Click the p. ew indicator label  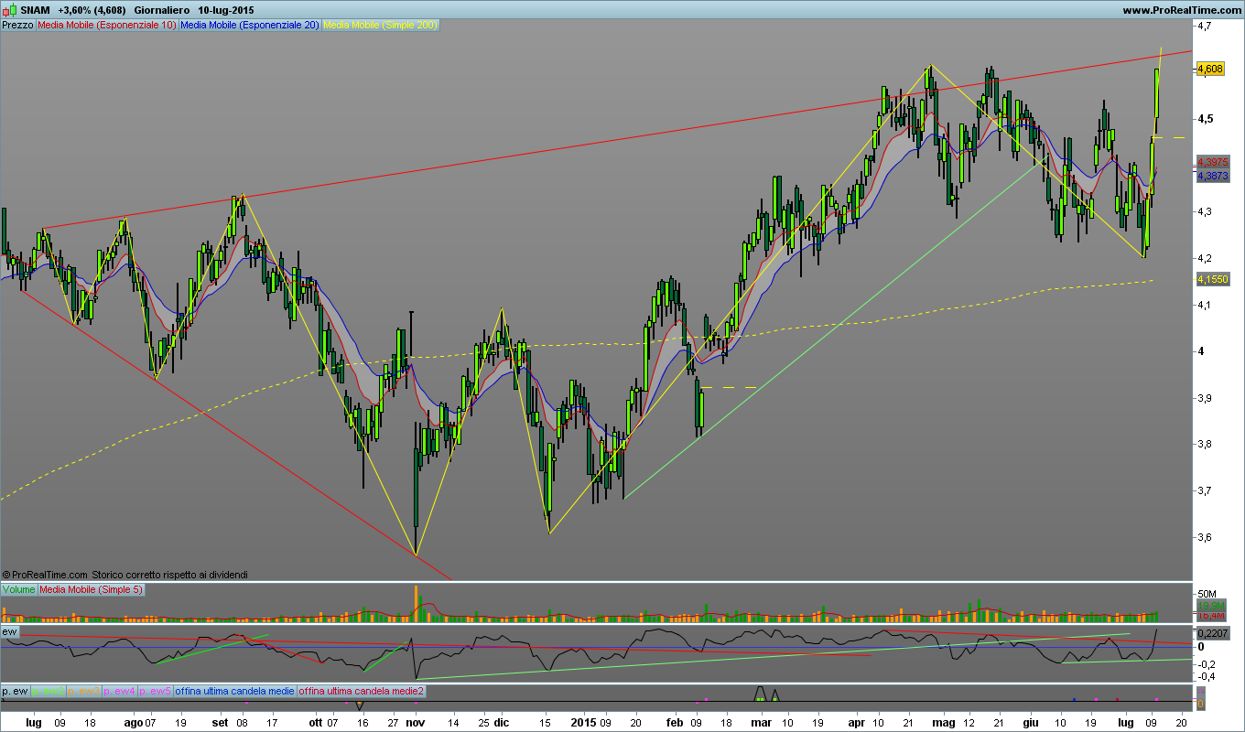16,691
